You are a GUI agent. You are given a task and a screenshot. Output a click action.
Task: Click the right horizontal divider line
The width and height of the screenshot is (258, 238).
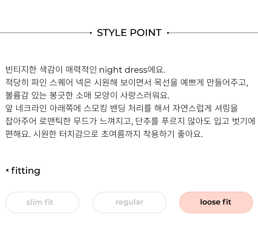coord(213,33)
